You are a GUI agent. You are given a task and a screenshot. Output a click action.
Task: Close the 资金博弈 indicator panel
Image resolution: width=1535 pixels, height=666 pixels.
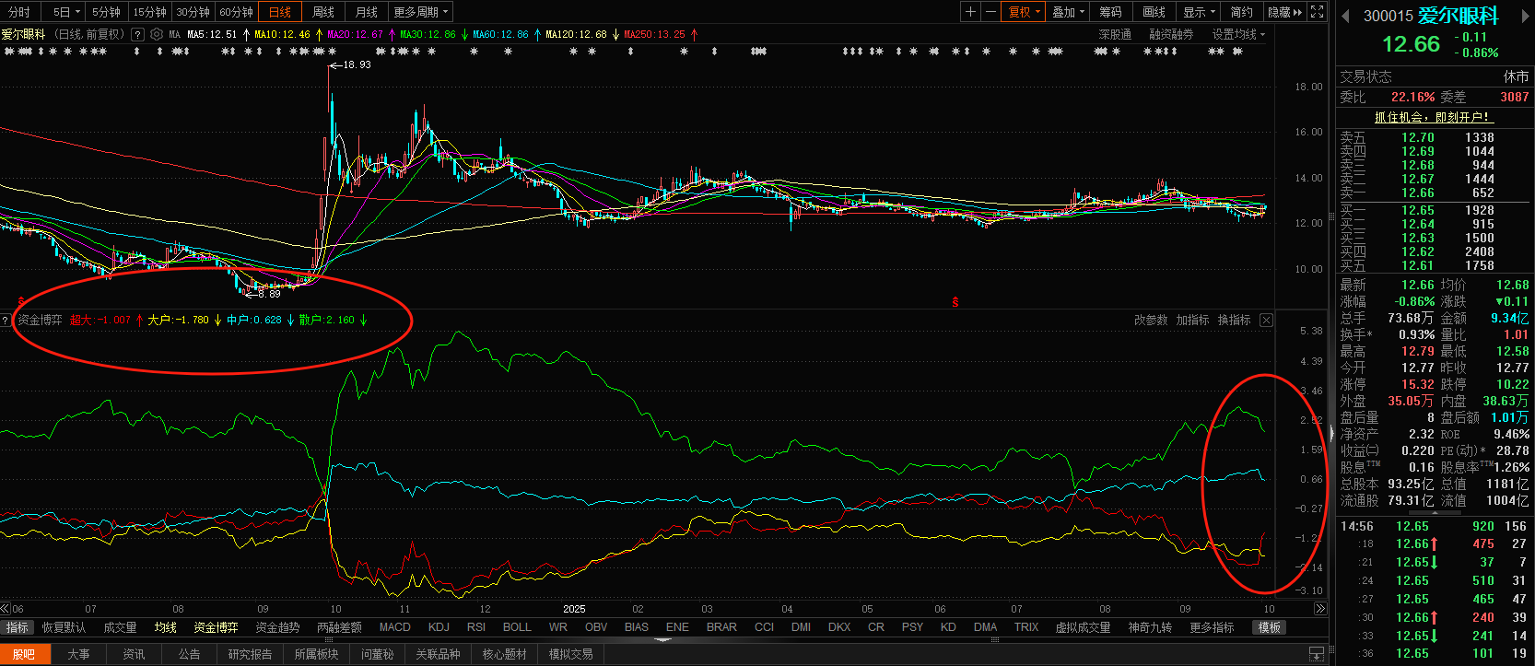click(x=1266, y=320)
